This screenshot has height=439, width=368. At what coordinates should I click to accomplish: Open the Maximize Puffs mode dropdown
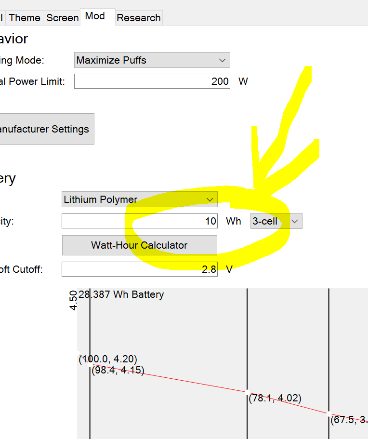[x=152, y=60]
